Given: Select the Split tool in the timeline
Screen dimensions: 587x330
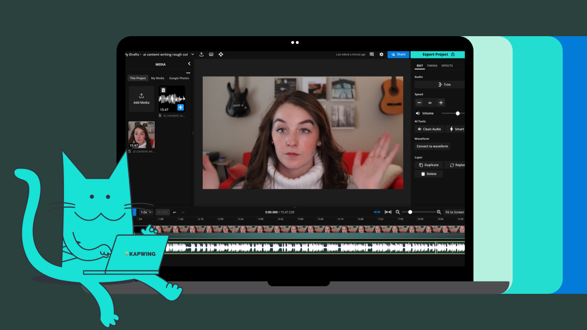Looking at the screenshot, I should coord(162,212).
